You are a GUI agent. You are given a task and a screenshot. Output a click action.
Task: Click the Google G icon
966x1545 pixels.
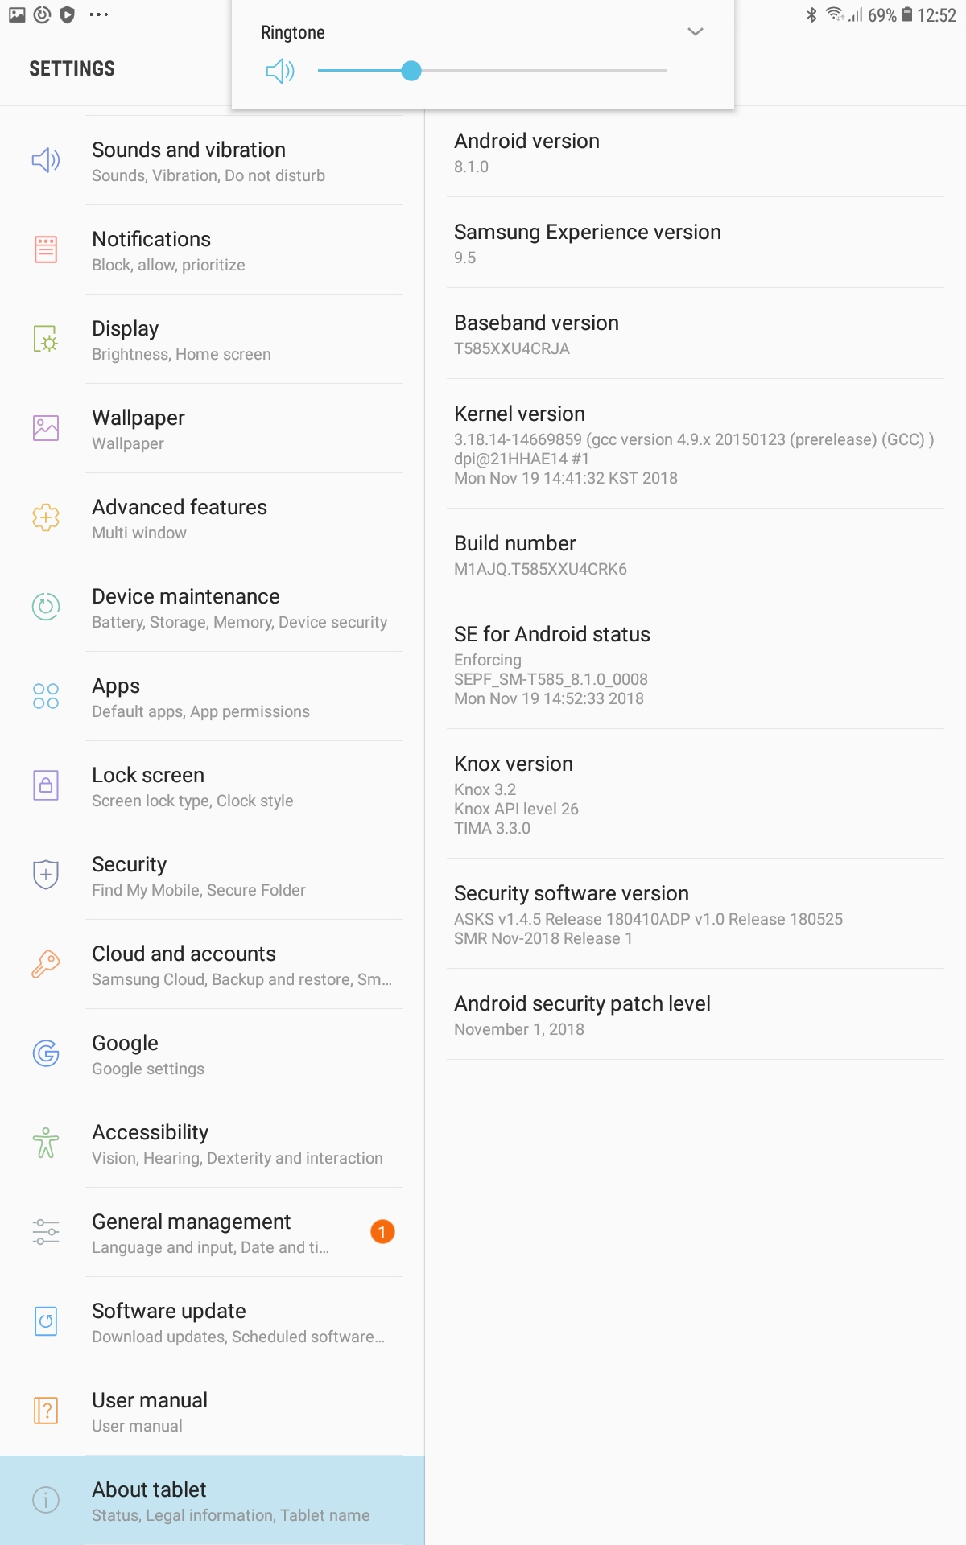[x=46, y=1053]
